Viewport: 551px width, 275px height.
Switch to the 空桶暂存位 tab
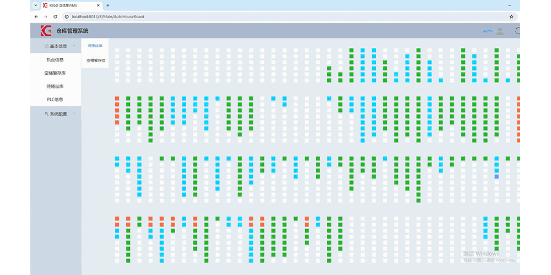[95, 60]
